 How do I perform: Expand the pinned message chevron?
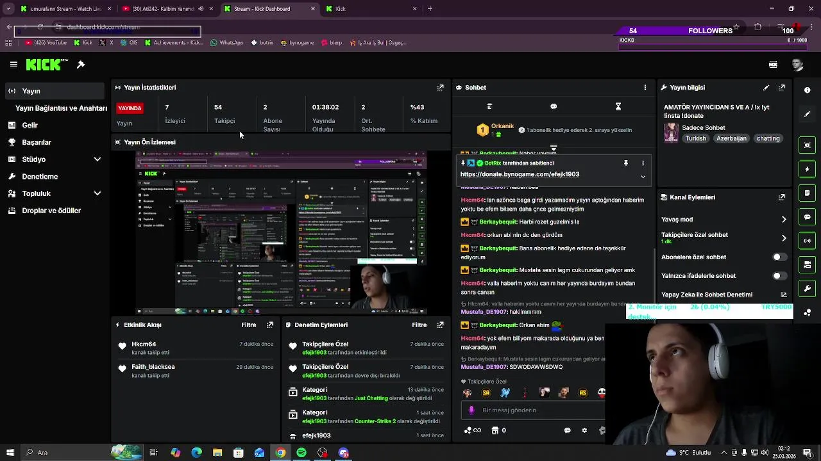[x=643, y=177]
